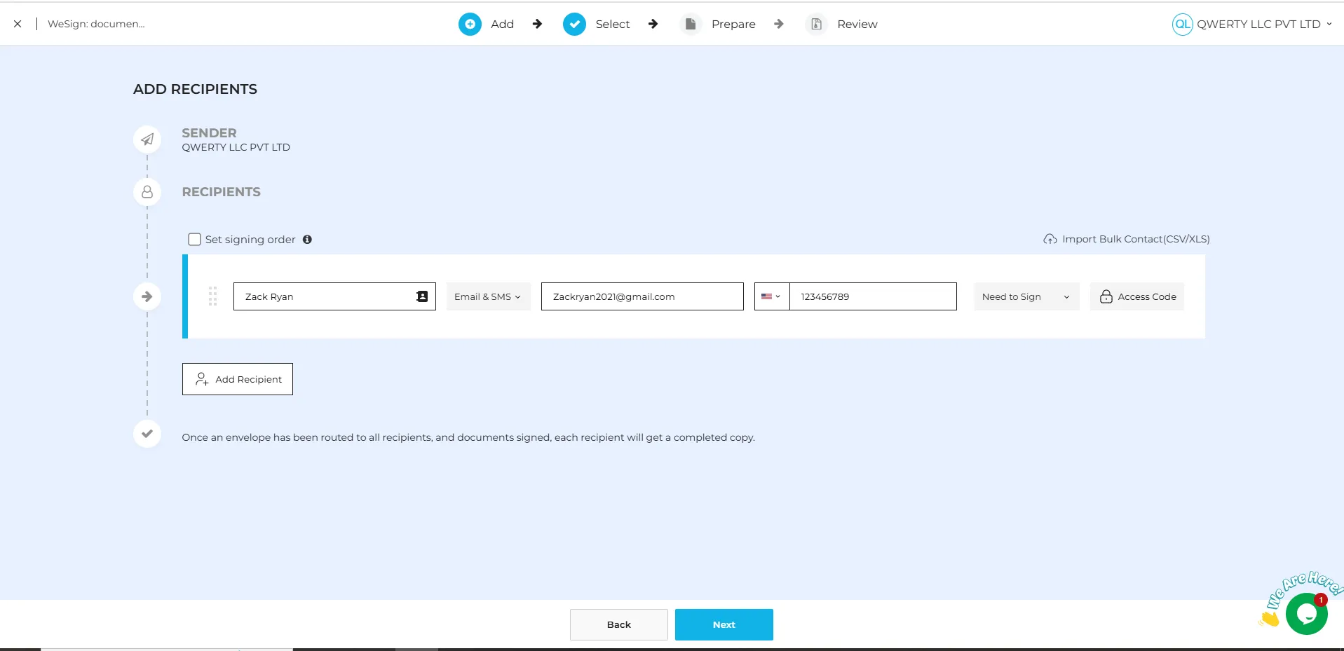
Task: Click the paper plane sender icon
Action: pyautogui.click(x=147, y=139)
